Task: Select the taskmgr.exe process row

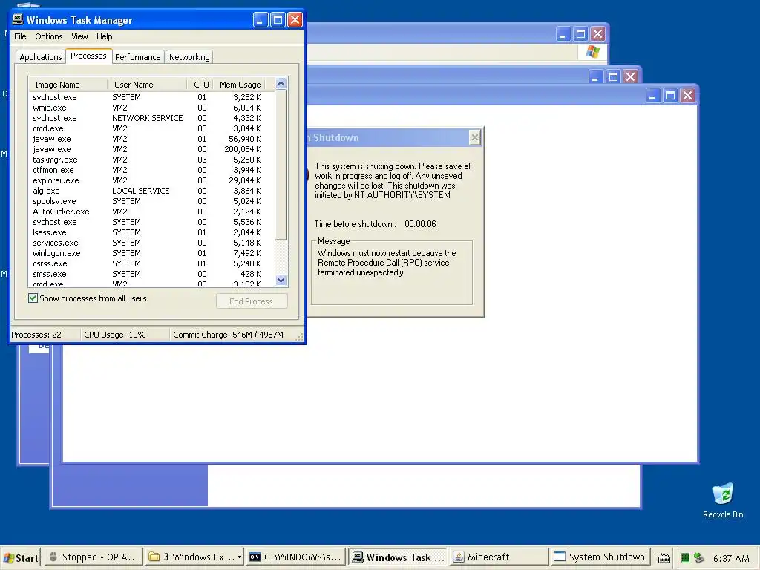Action: pyautogui.click(x=151, y=160)
